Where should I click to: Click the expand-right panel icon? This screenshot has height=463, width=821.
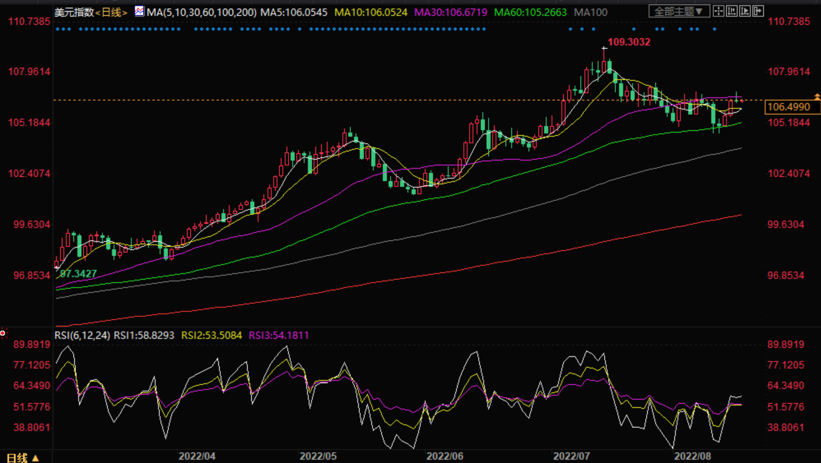click(758, 11)
